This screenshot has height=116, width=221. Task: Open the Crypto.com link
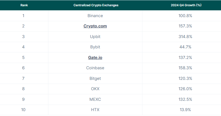(x=95, y=26)
